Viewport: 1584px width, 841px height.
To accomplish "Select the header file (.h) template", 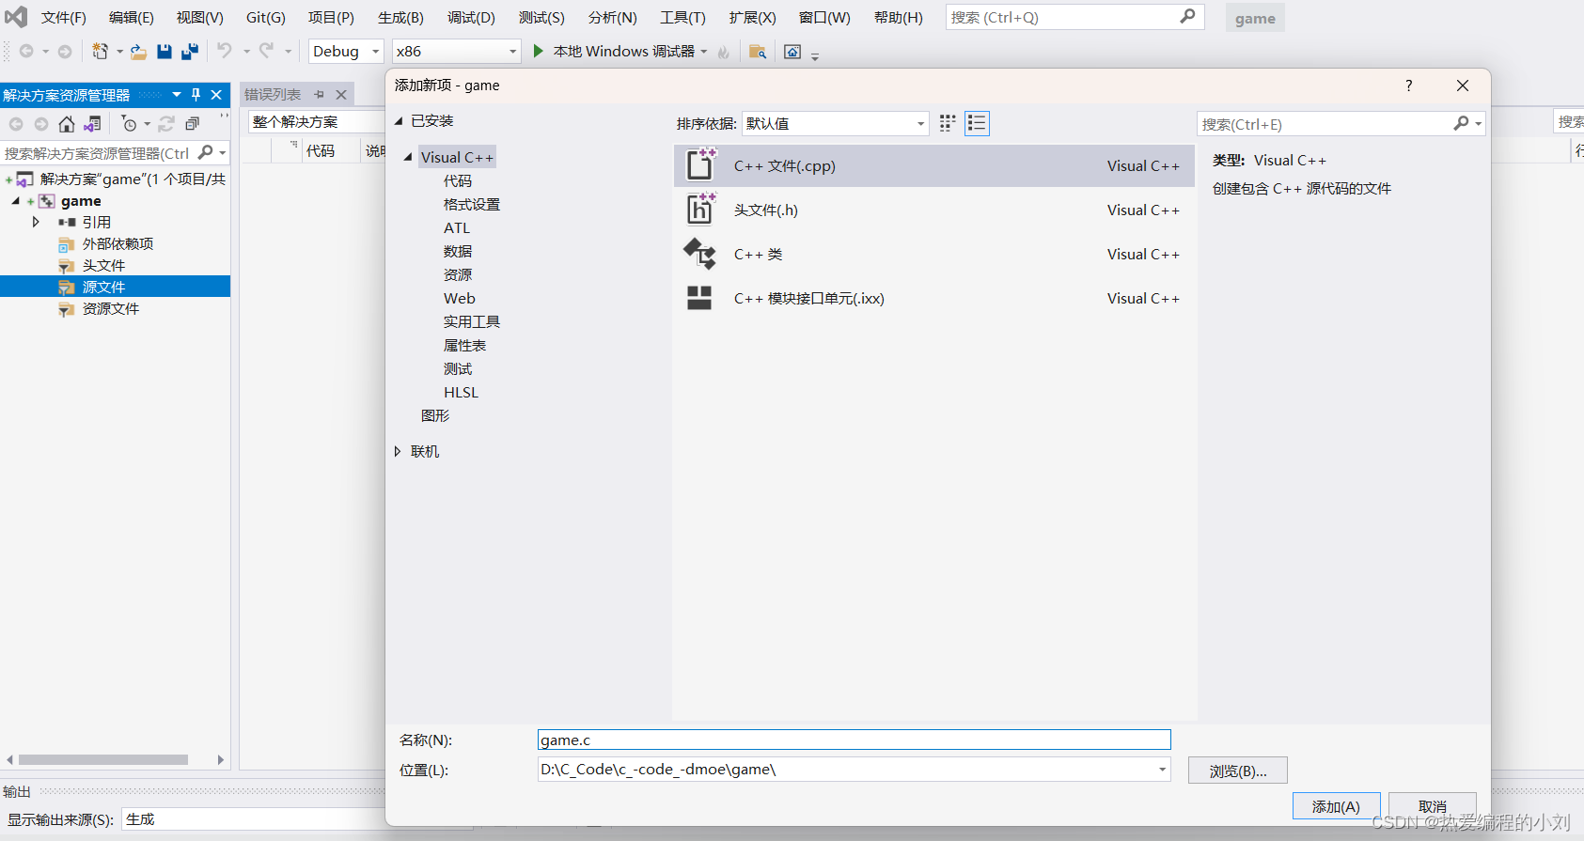I will pyautogui.click(x=934, y=210).
